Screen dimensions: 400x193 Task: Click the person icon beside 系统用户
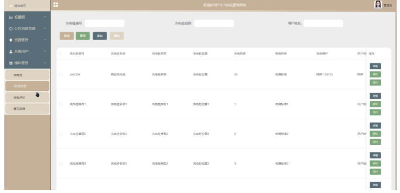[11, 52]
